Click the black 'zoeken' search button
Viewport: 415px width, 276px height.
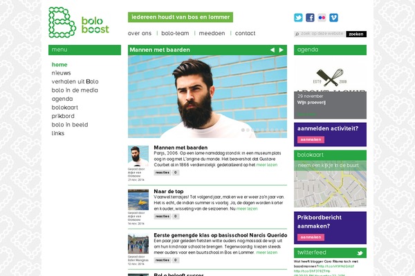point(356,34)
